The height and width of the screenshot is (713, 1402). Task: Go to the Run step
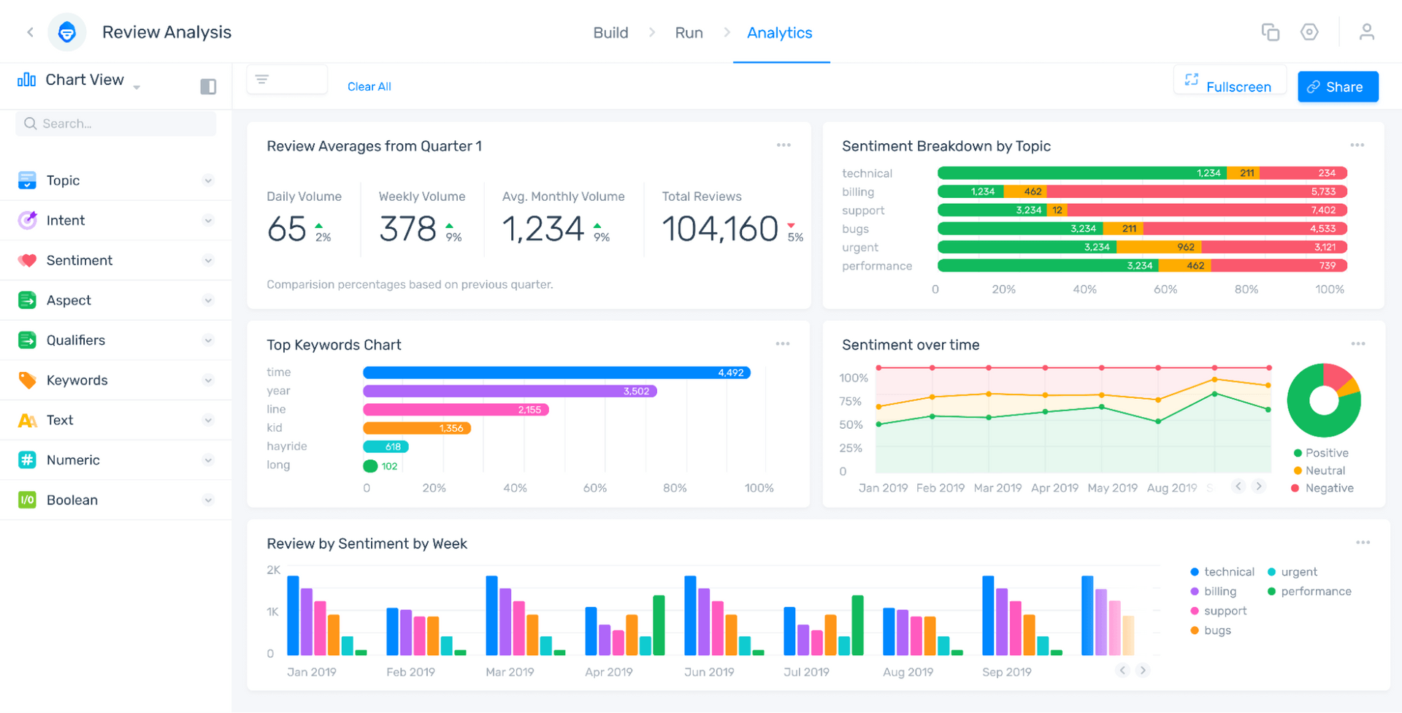tap(689, 33)
